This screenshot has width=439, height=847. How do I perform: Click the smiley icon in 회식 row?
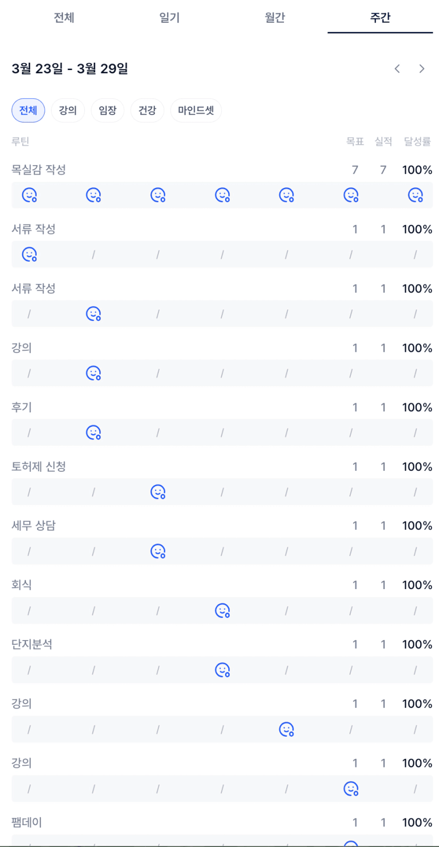click(x=222, y=611)
